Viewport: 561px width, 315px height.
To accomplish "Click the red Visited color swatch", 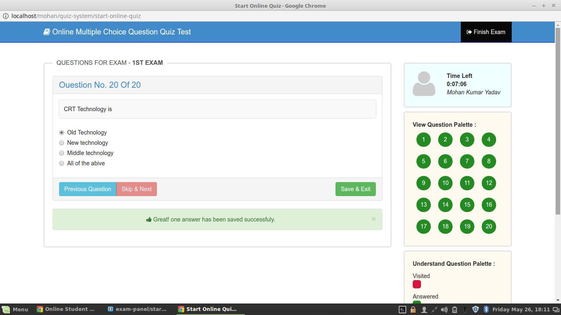I will tap(417, 284).
